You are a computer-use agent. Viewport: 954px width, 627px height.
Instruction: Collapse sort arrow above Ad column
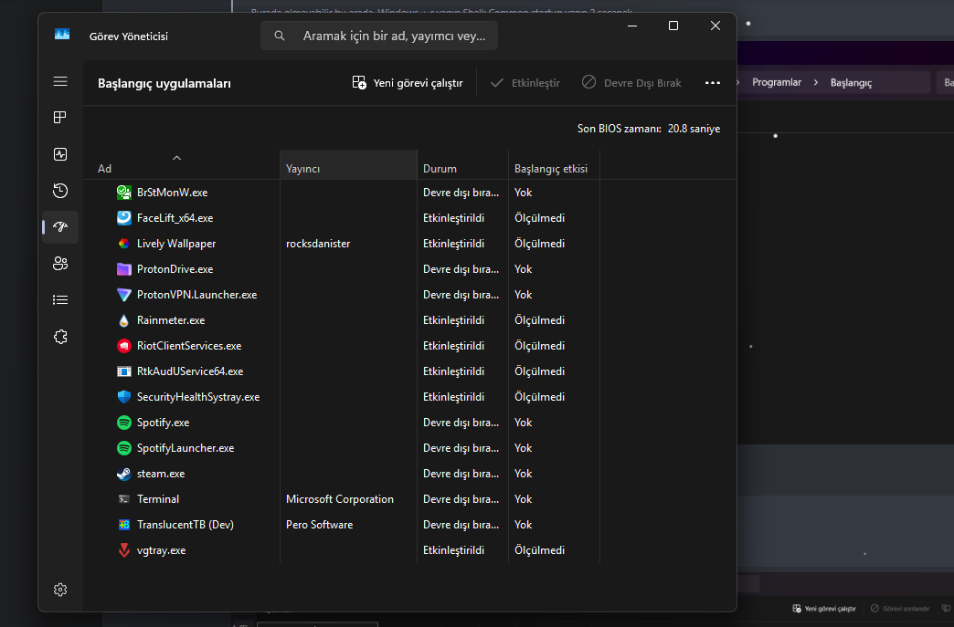[176, 157]
